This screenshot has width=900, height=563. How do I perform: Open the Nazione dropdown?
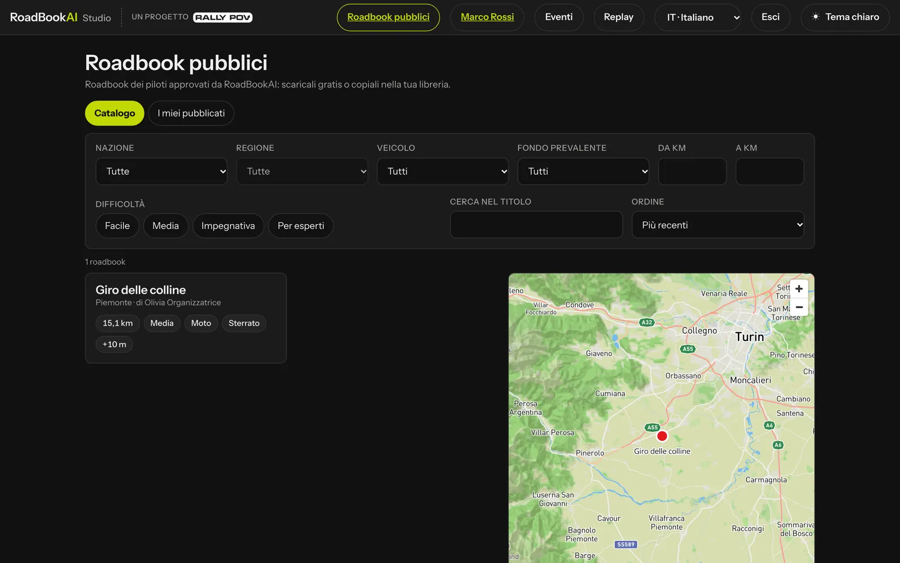[161, 171]
